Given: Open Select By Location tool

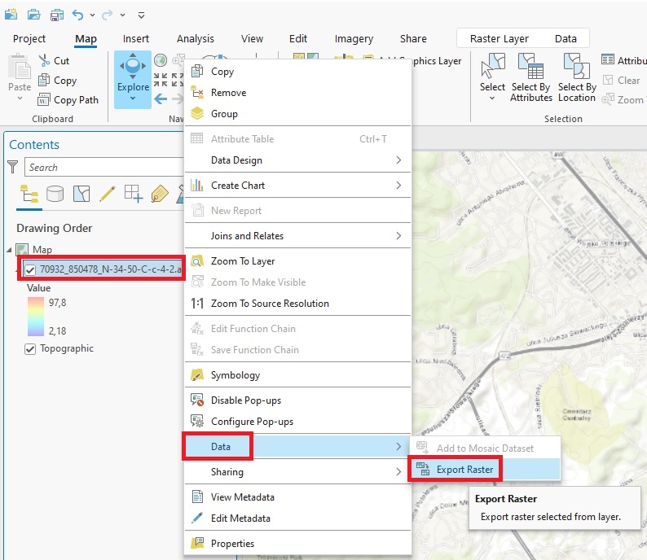Looking at the screenshot, I should (x=577, y=78).
